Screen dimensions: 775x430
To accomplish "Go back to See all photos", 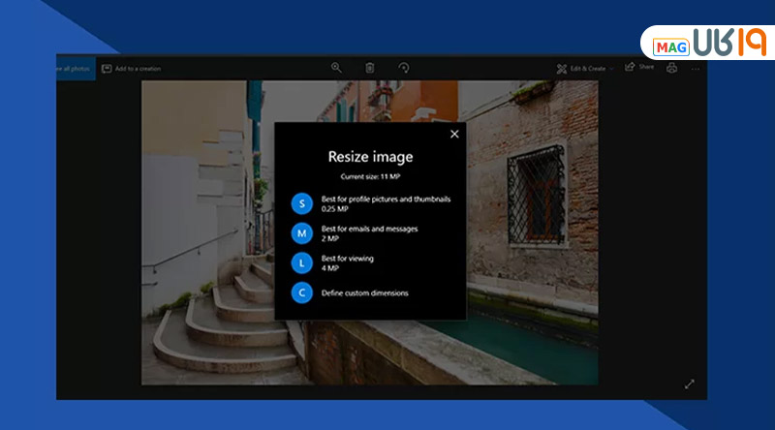I will point(75,69).
